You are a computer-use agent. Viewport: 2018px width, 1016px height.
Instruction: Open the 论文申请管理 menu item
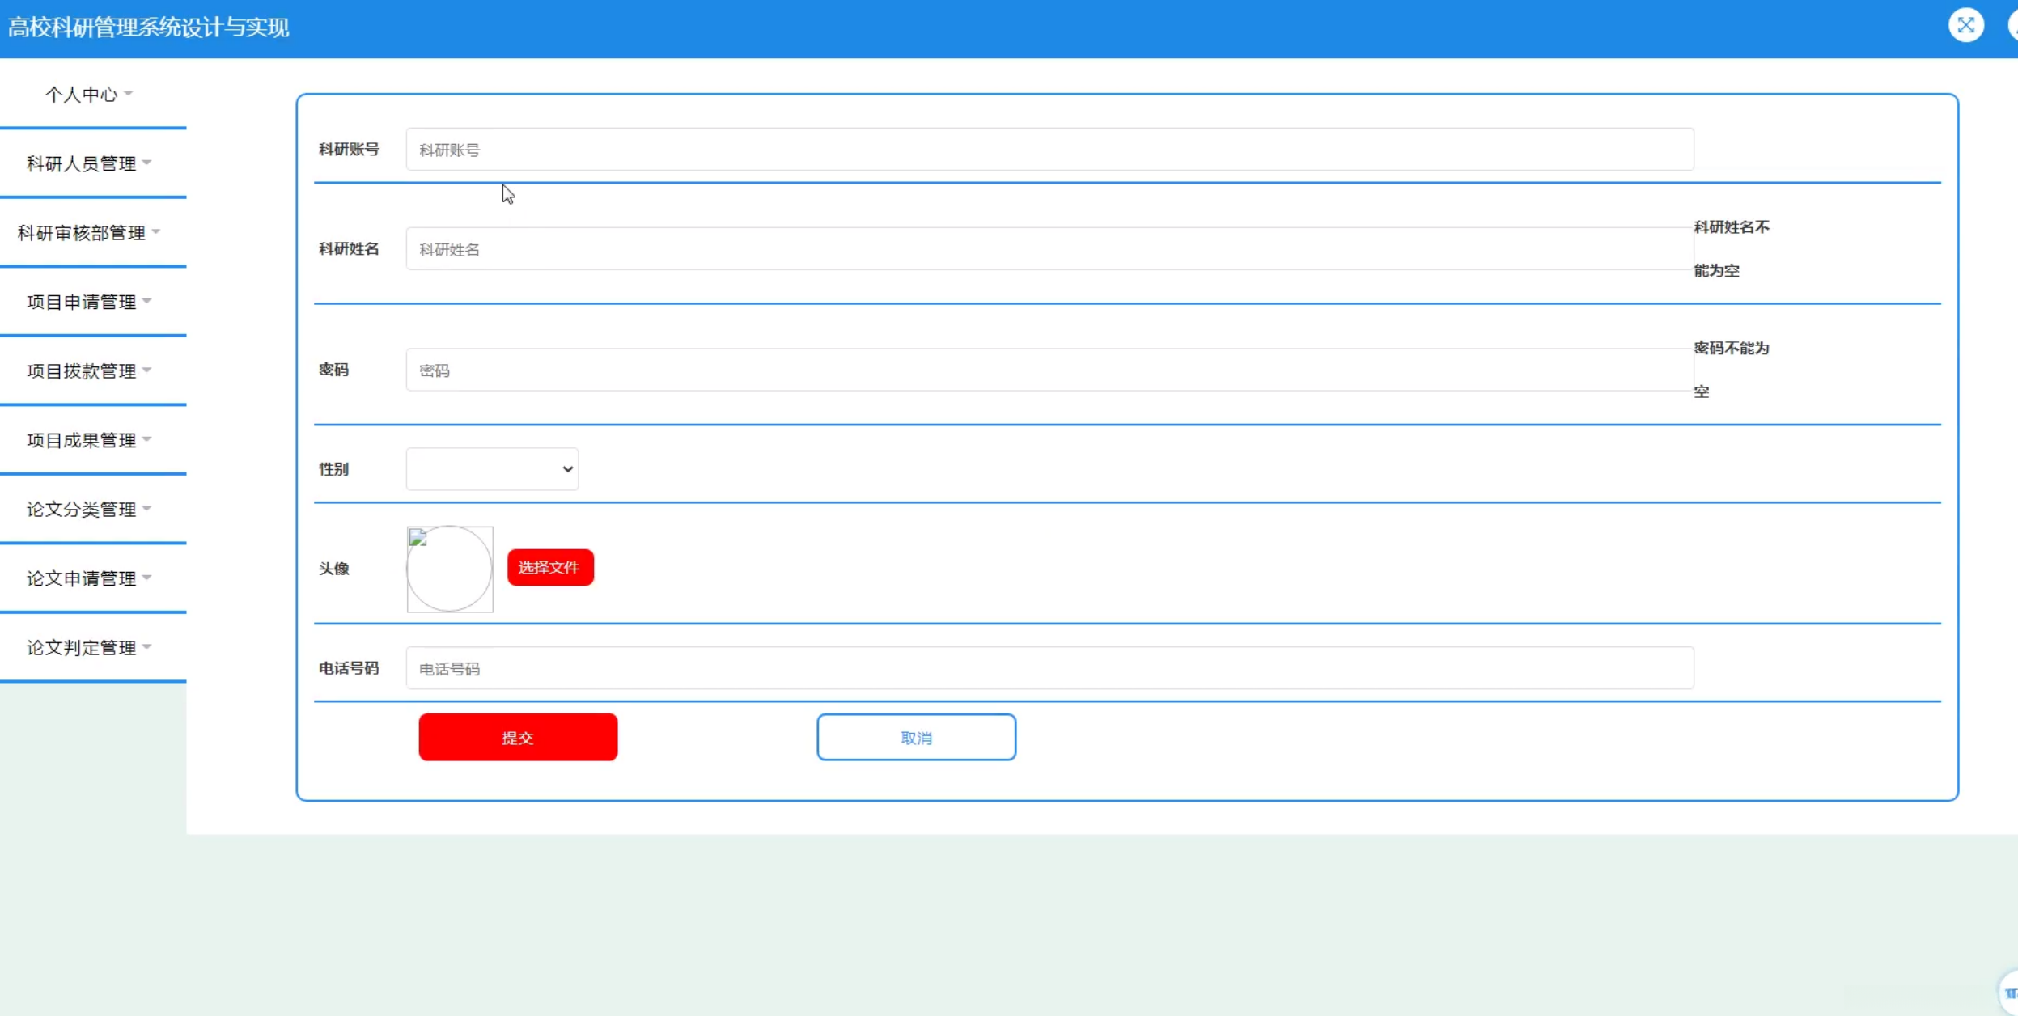pos(88,578)
